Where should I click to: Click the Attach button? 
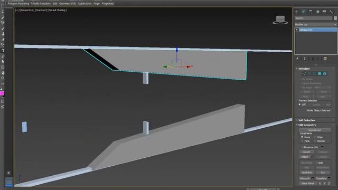(x=305, y=157)
